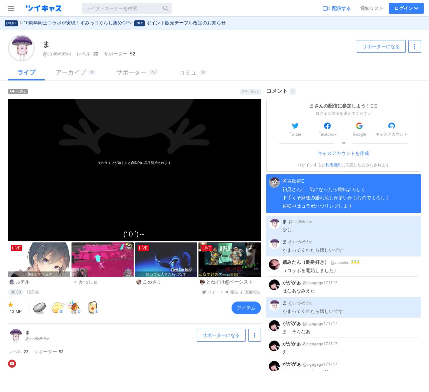
Task: Click the blue アイテム button
Action: click(246, 308)
